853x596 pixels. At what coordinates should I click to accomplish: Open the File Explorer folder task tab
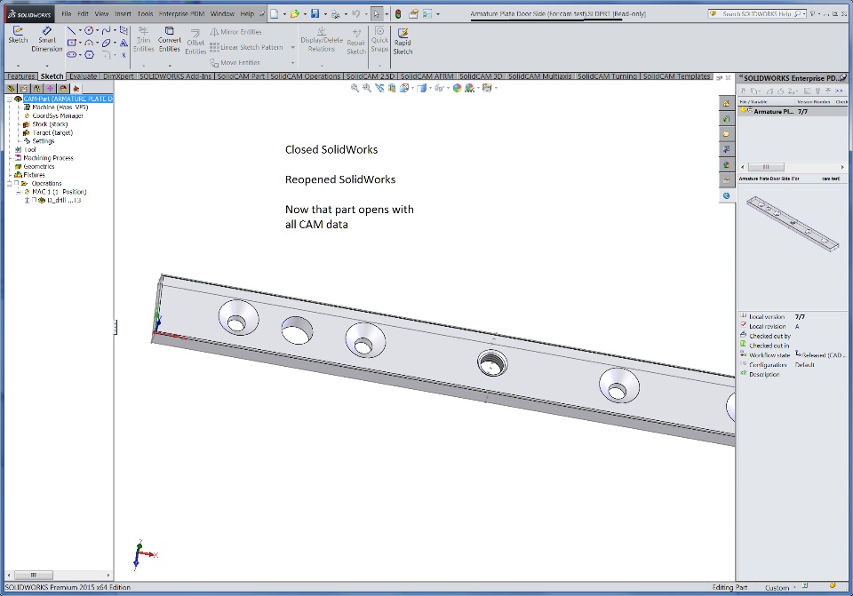pyautogui.click(x=726, y=134)
